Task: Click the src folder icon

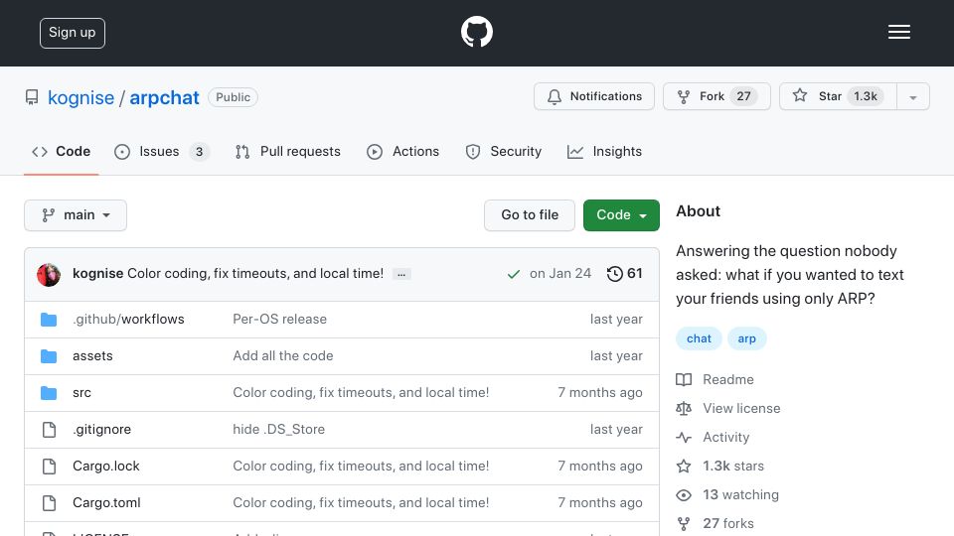Action: (x=49, y=393)
